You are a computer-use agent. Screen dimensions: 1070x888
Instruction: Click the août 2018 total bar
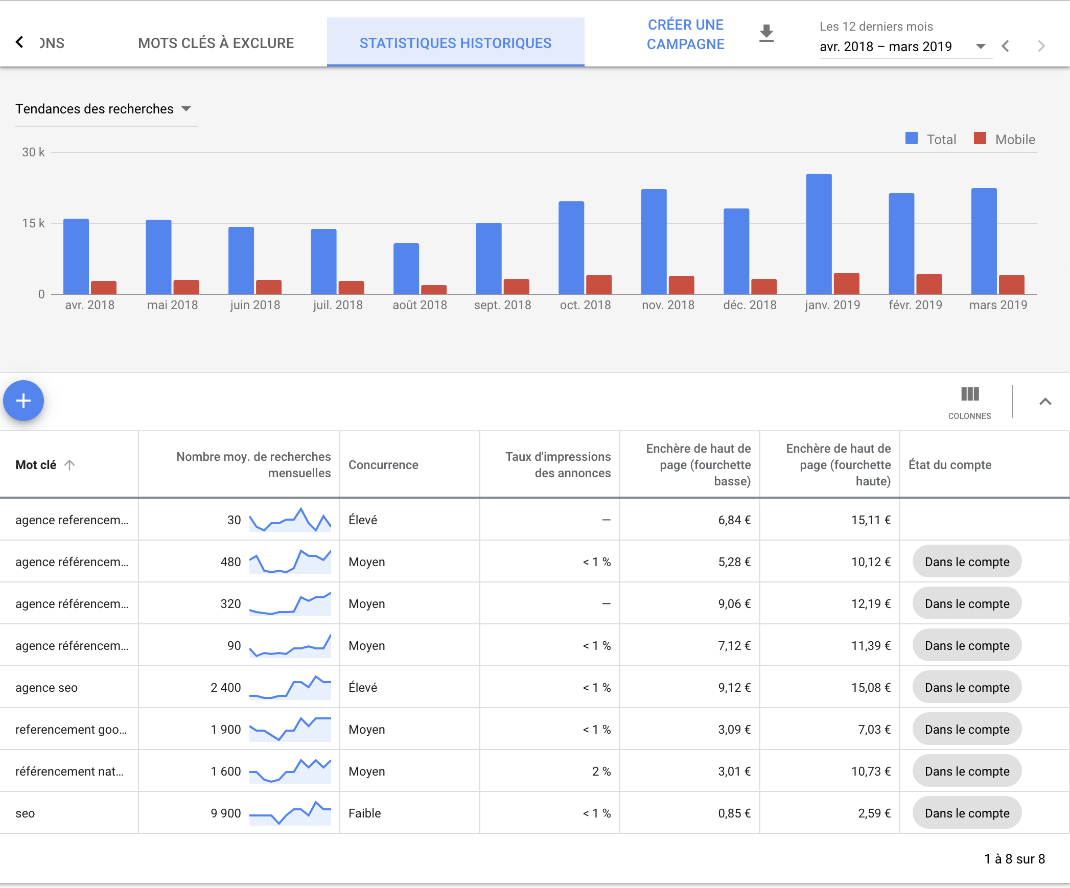pos(406,269)
